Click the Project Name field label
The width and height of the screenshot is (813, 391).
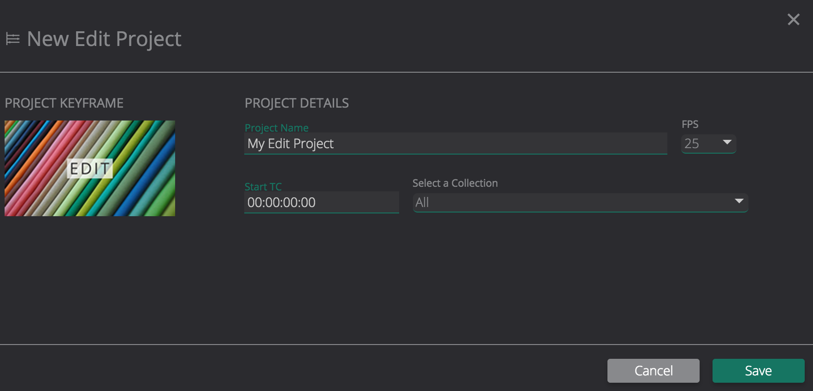277,127
